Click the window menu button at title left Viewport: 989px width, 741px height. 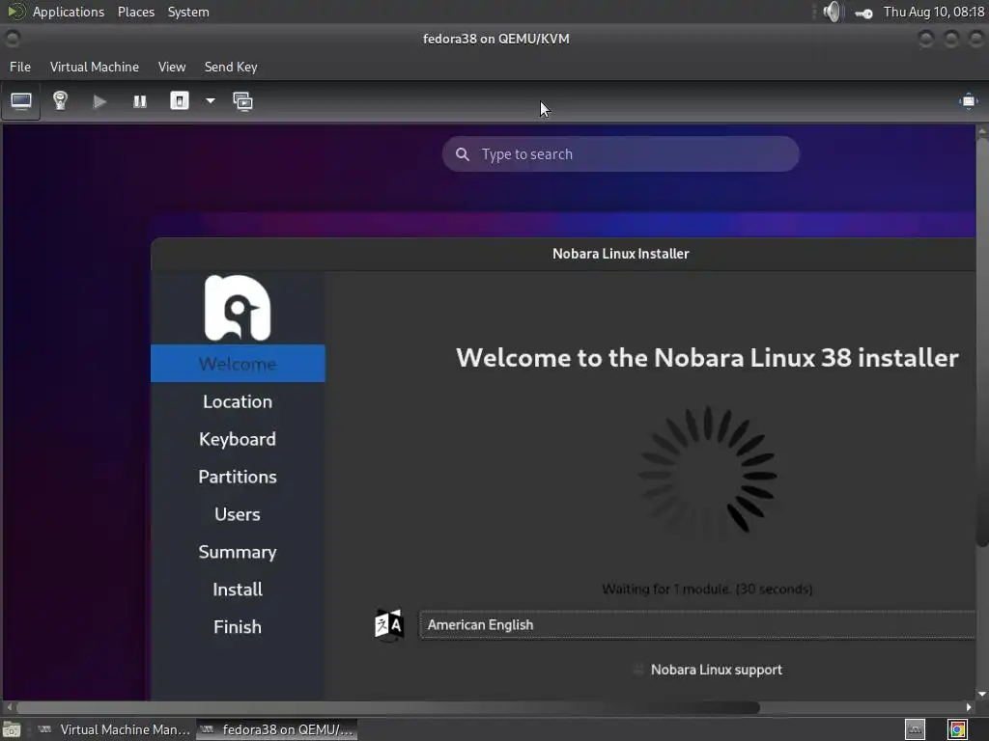click(12, 39)
